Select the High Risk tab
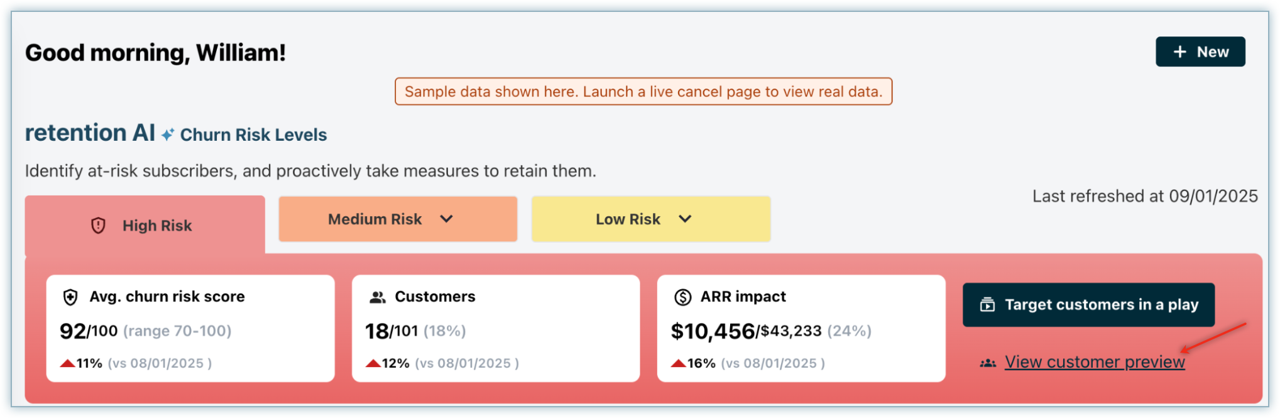1280x418 pixels. click(x=145, y=226)
